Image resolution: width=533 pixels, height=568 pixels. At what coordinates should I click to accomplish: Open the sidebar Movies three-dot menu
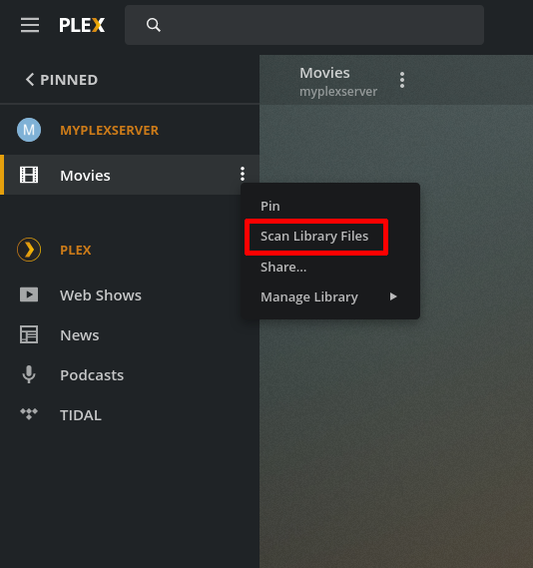243,175
